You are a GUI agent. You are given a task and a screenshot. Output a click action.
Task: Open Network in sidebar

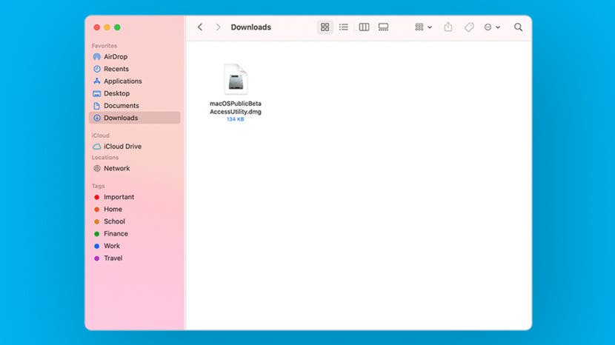[135, 168]
